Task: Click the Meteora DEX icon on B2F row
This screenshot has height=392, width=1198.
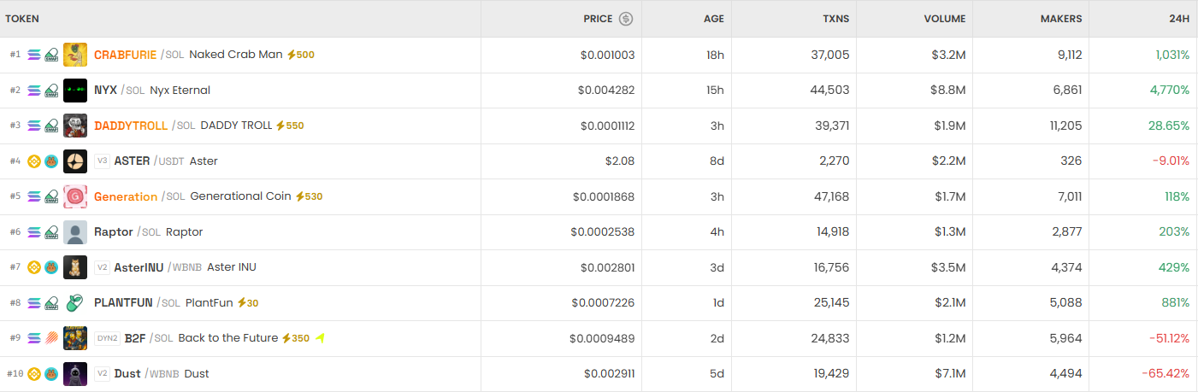Action: [x=51, y=338]
